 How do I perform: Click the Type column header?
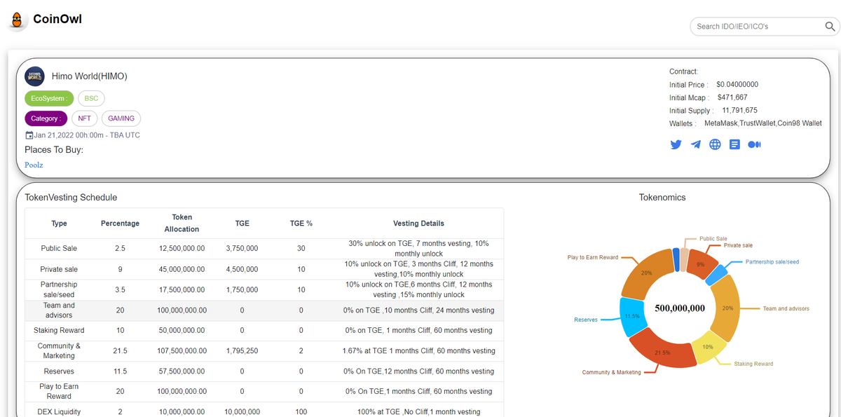tap(60, 224)
